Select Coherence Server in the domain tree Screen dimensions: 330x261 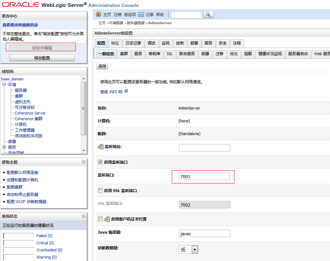coord(30,113)
